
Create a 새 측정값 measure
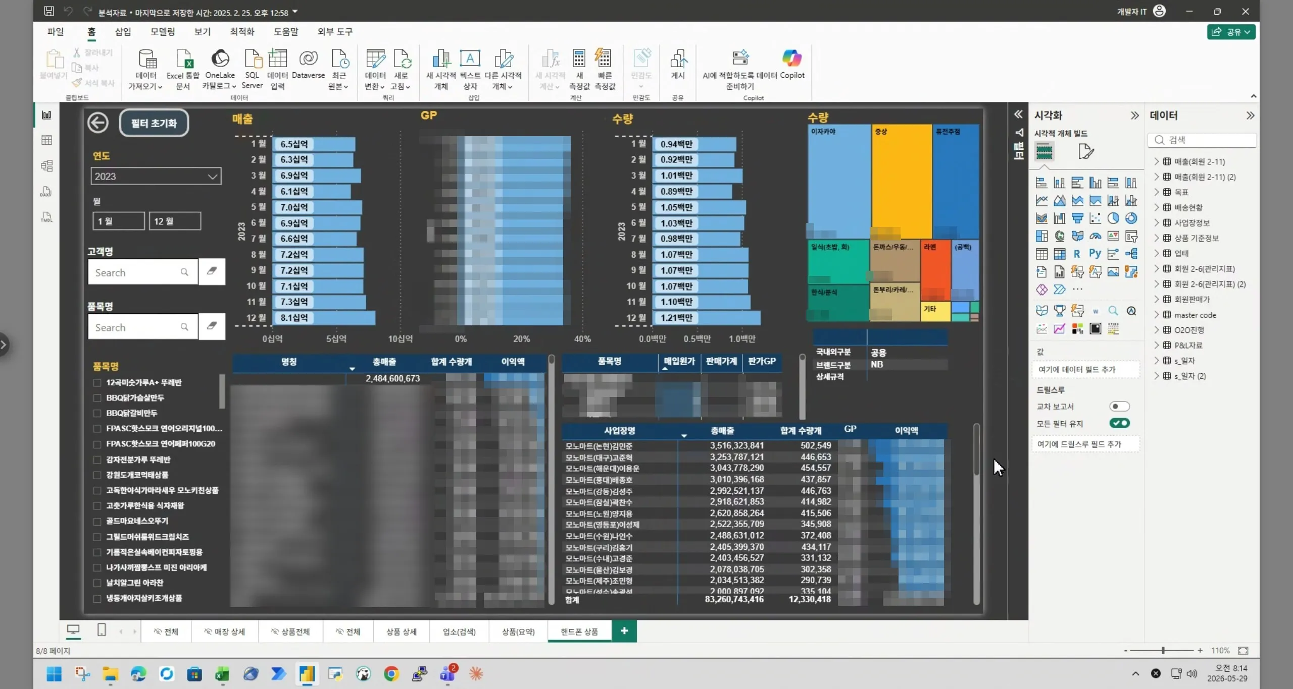tap(579, 69)
